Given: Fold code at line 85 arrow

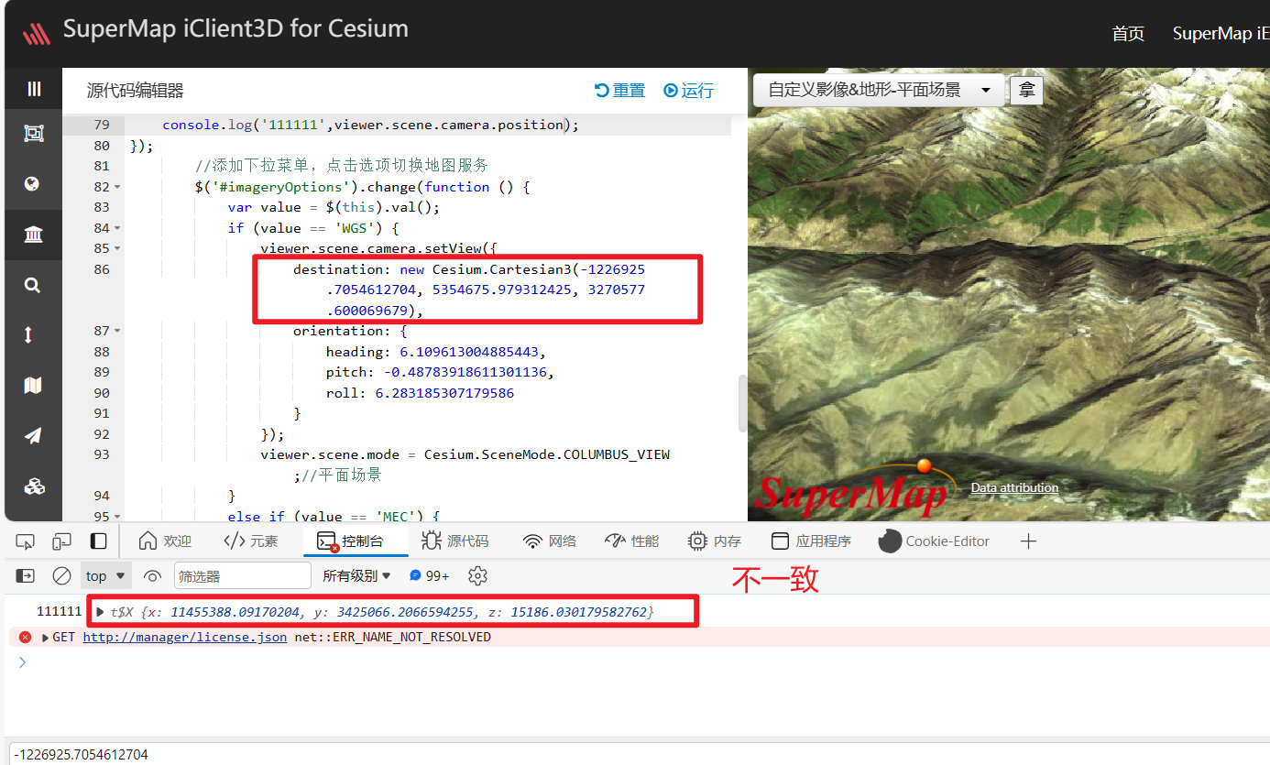Looking at the screenshot, I should click(x=117, y=248).
